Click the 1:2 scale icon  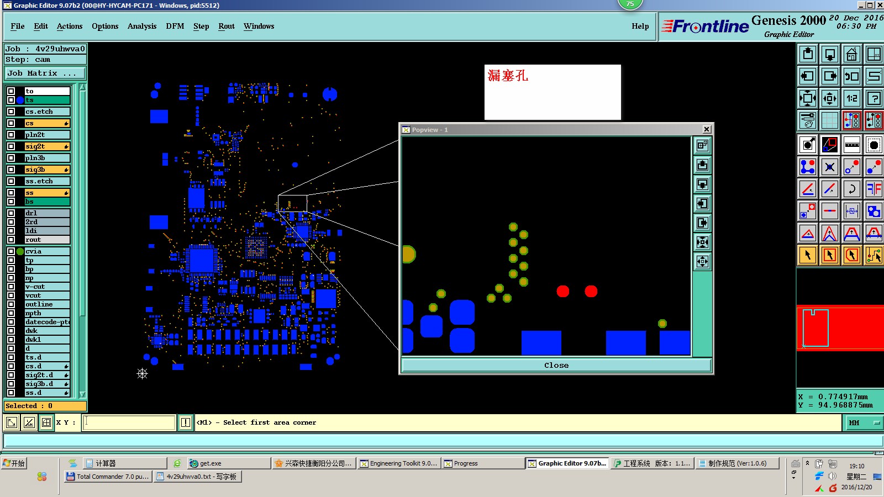(852, 98)
